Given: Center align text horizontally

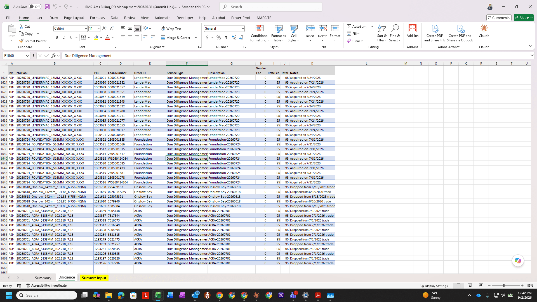Looking at the screenshot, I should click(x=130, y=37).
